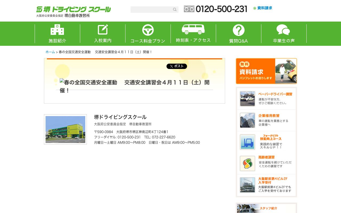Viewport: 341px width, 213px height.
Task: Open the orange 無料資料請求 banner
Action: coord(266,71)
